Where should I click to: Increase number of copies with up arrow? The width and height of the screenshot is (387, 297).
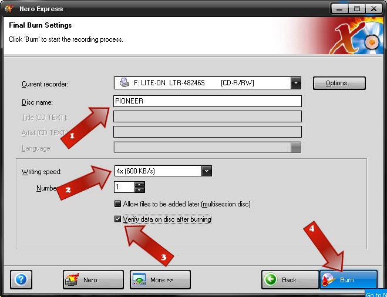[x=139, y=184]
